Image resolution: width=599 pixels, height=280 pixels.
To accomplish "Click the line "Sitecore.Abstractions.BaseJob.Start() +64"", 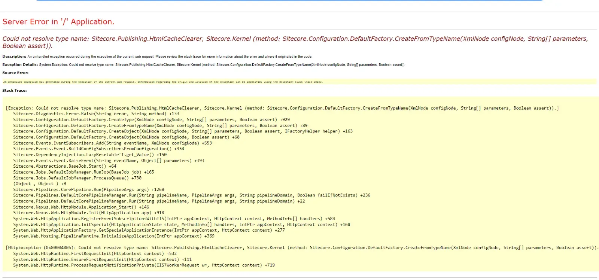I will 65,166.
